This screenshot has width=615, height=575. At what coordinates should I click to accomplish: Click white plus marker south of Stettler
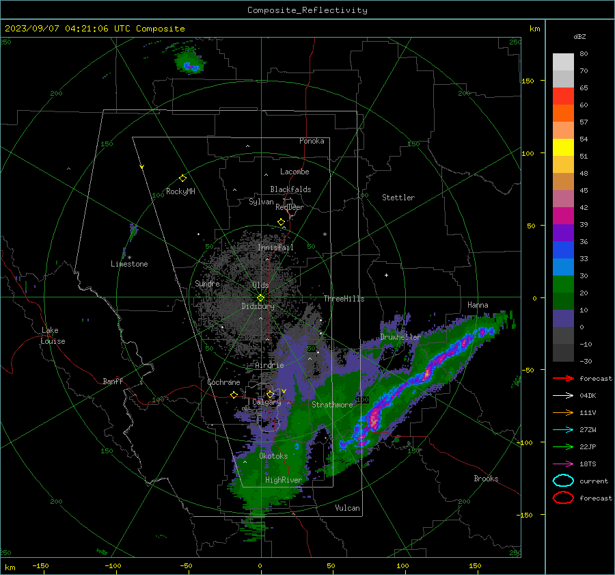pos(386,275)
